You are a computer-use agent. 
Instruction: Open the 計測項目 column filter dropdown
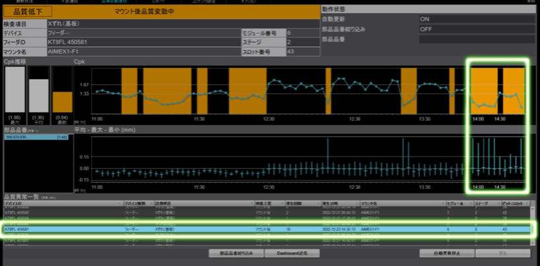tap(251, 204)
